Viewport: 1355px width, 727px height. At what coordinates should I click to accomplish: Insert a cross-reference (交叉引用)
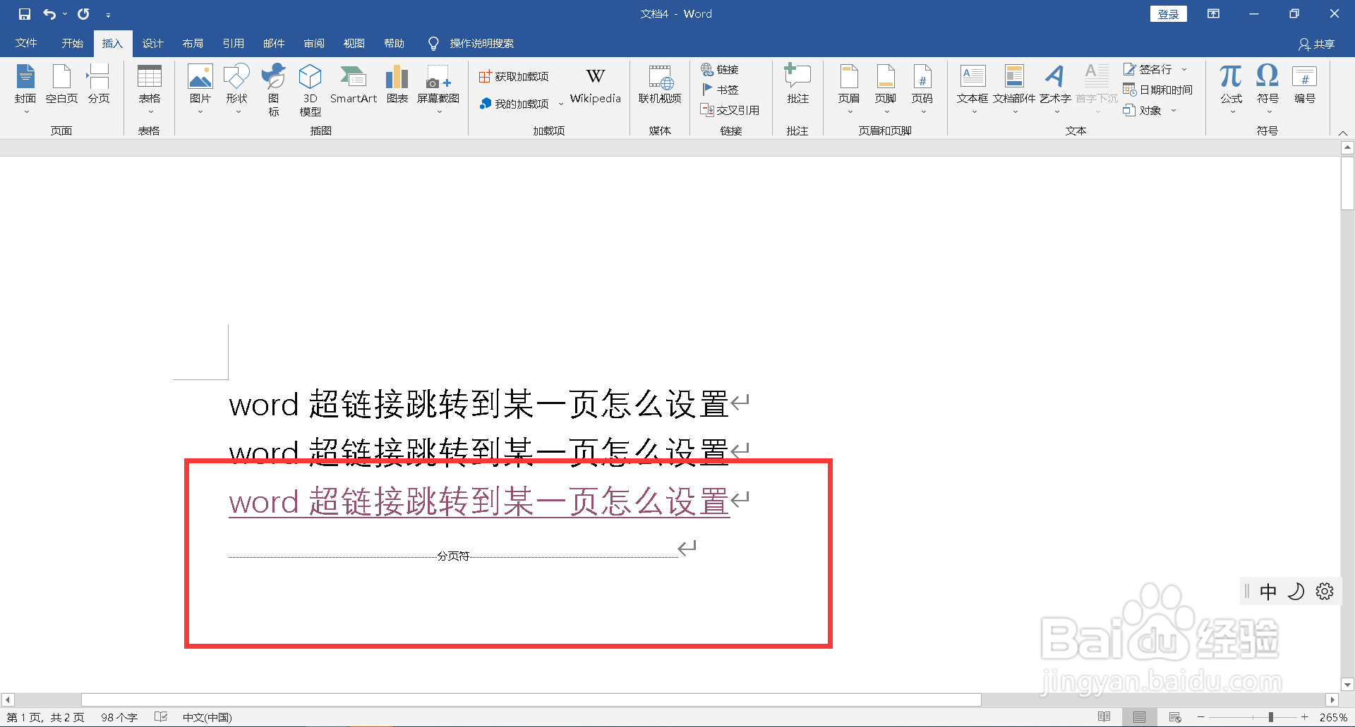tap(730, 110)
